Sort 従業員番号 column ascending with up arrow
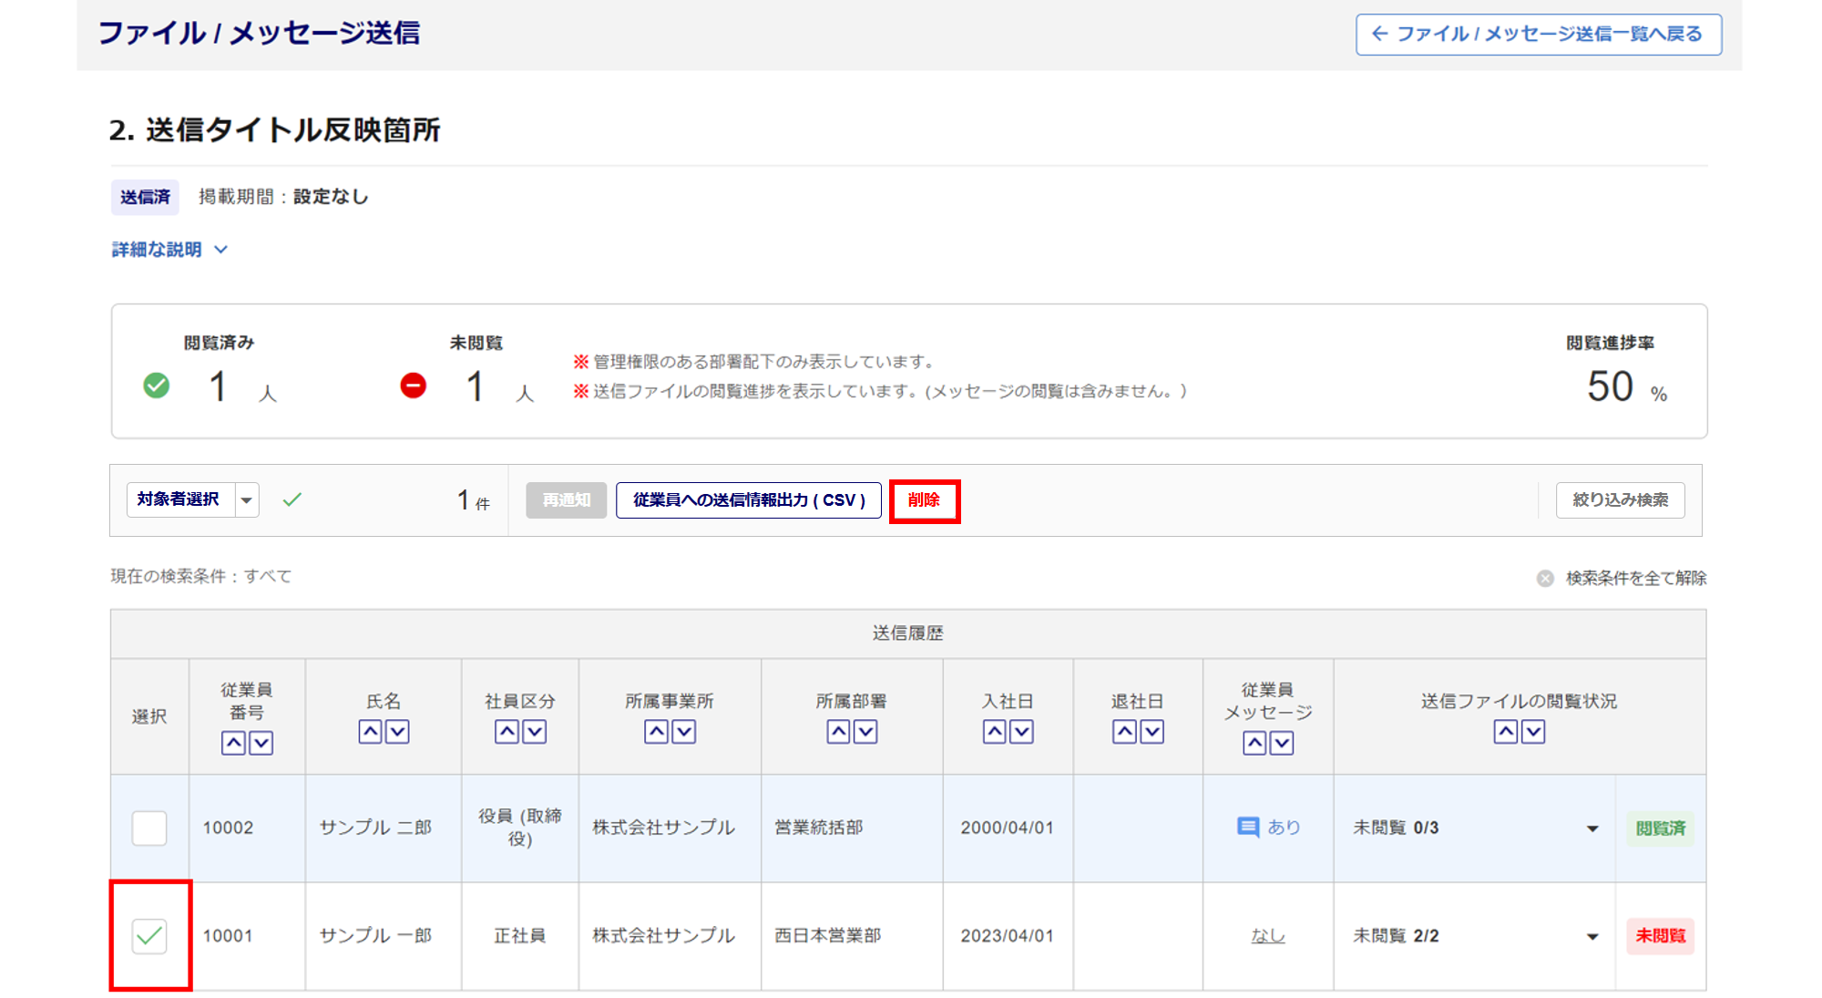Image resolution: width=1822 pixels, height=998 pixels. pos(233,743)
